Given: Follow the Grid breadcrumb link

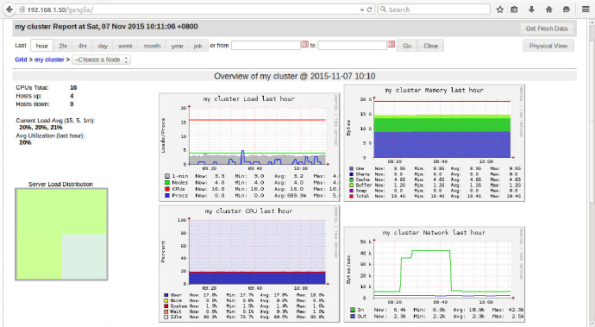Looking at the screenshot, I should (21, 60).
